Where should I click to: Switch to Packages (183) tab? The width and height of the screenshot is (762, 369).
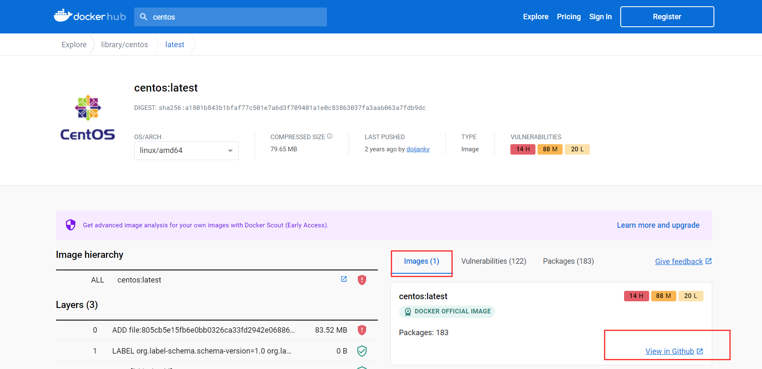pos(568,261)
